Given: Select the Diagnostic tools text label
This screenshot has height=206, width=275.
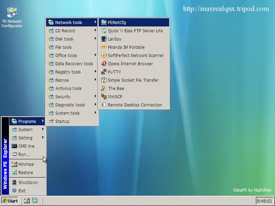Looking at the screenshot, I should [70, 105].
